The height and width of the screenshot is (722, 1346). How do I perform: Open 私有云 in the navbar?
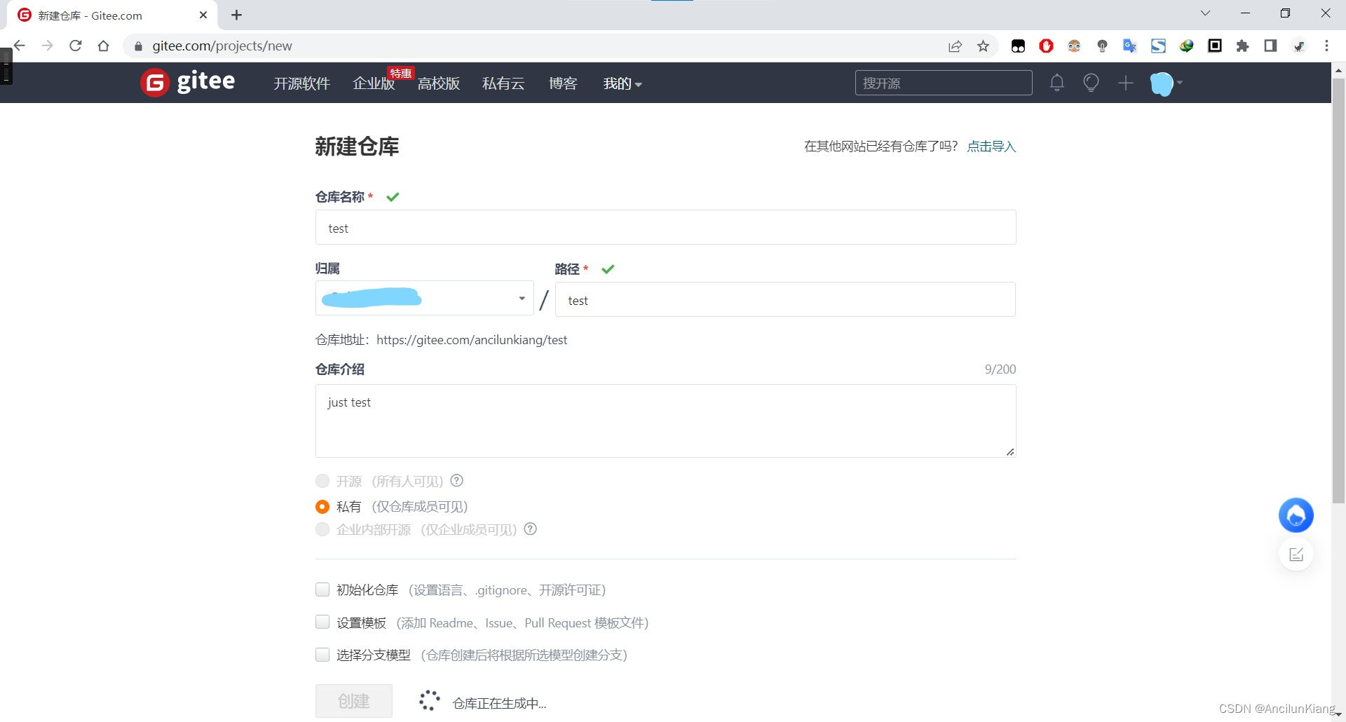[x=503, y=83]
